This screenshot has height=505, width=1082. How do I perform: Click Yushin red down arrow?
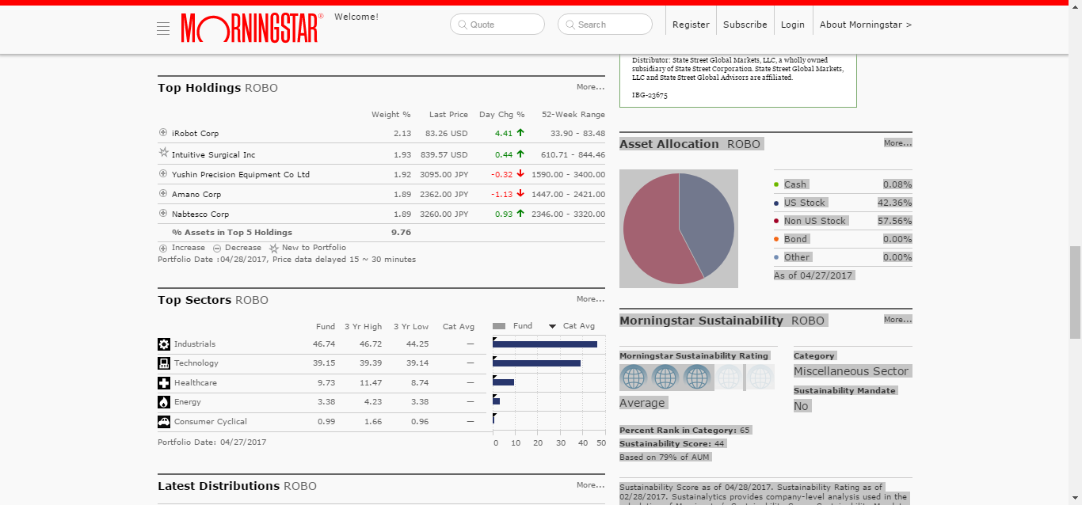[520, 174]
